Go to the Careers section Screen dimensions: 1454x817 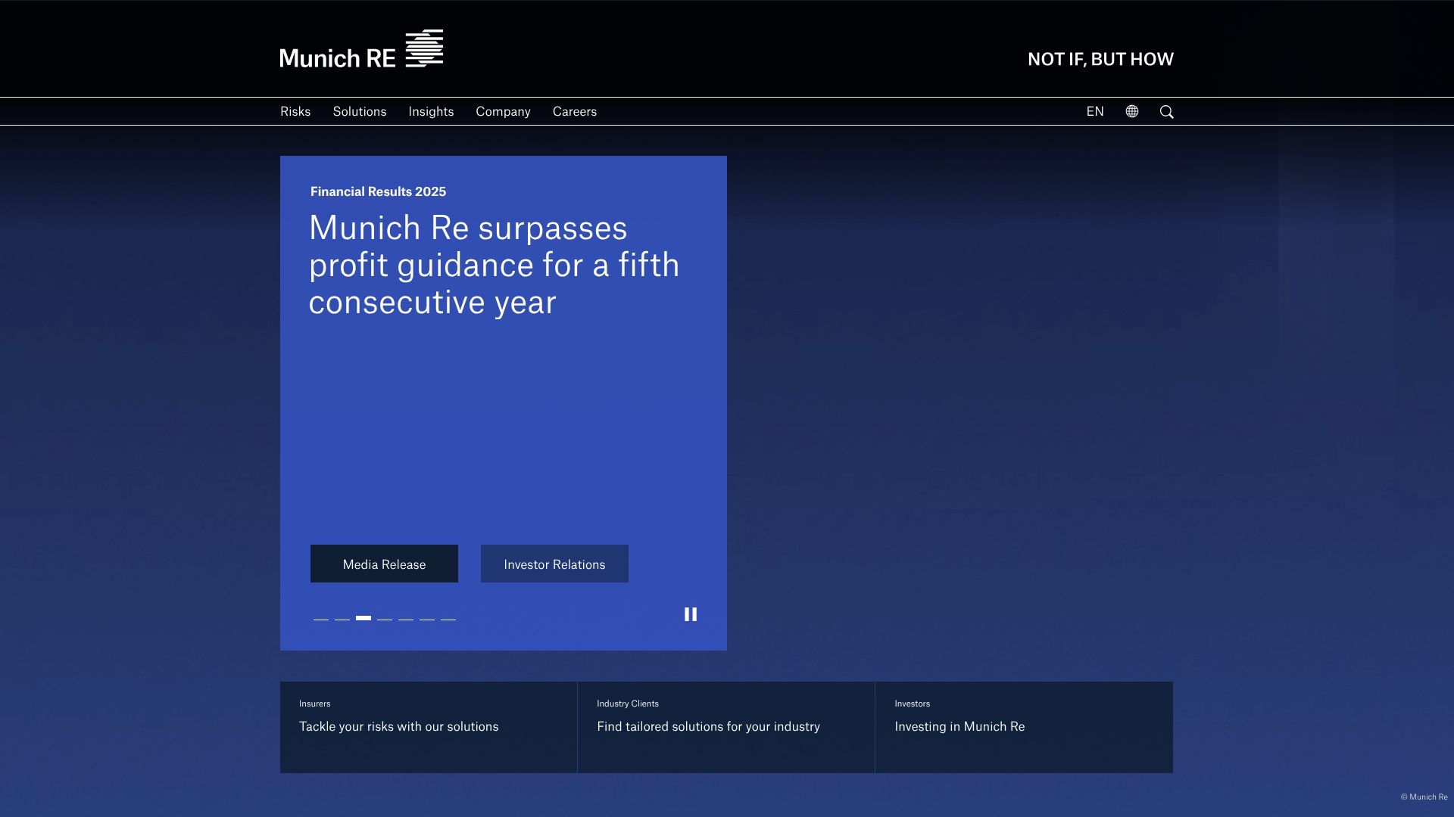click(x=574, y=111)
